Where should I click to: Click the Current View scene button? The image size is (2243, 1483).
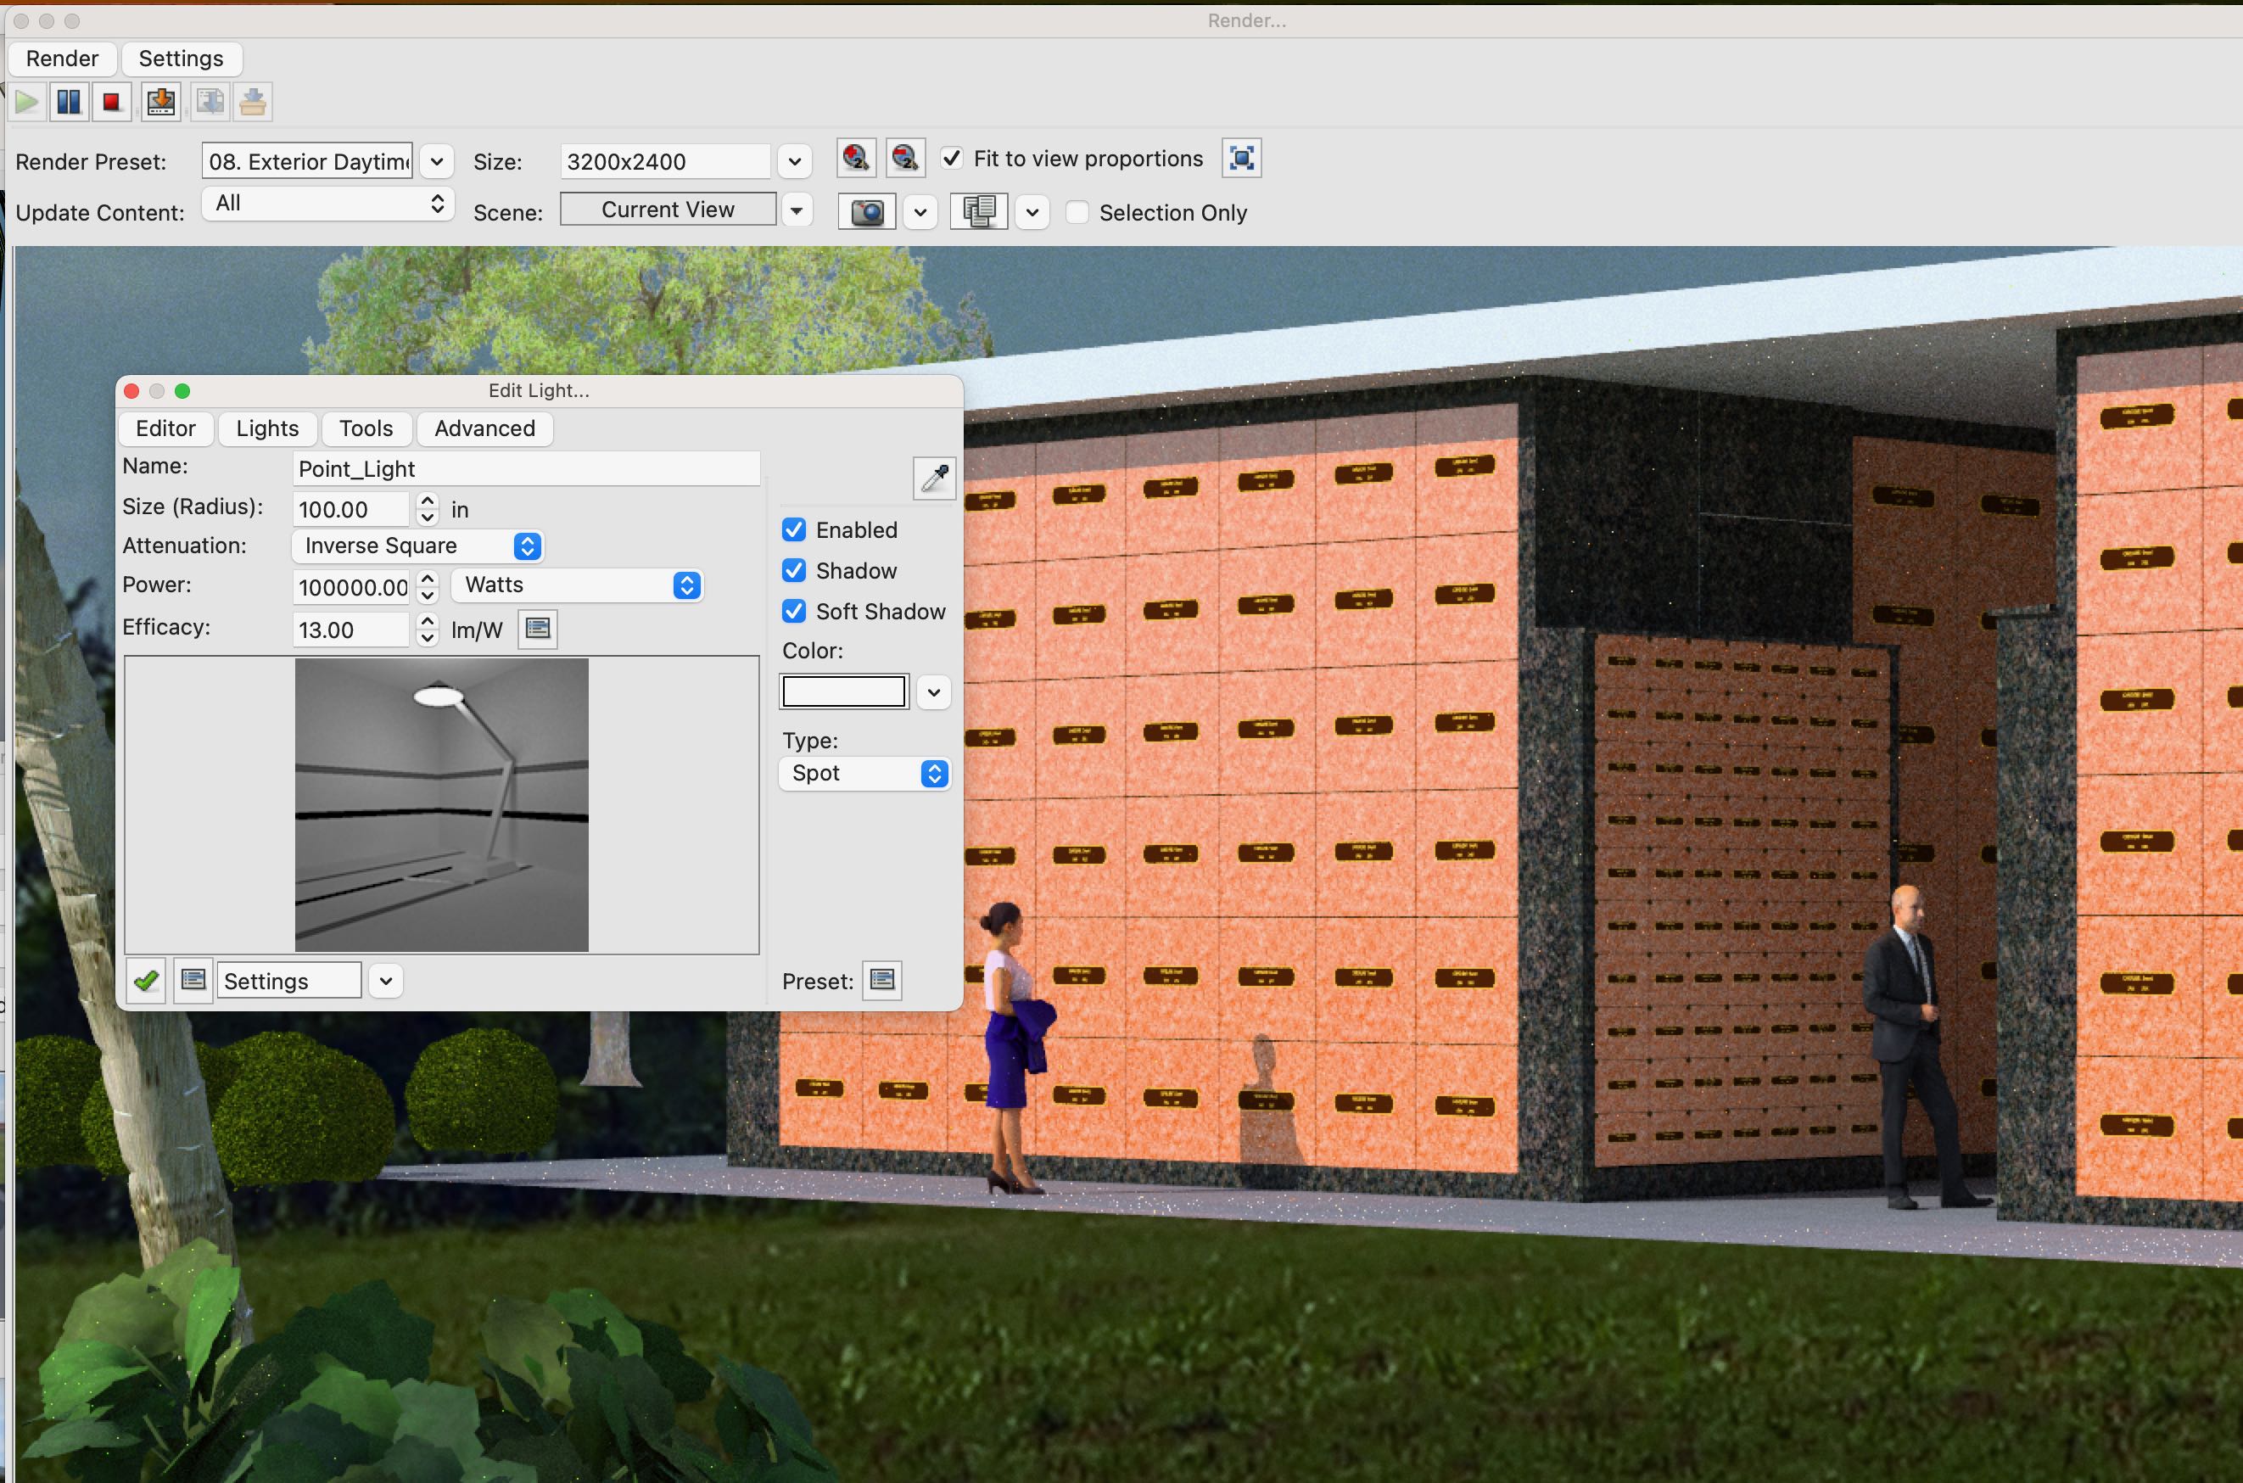[668, 209]
